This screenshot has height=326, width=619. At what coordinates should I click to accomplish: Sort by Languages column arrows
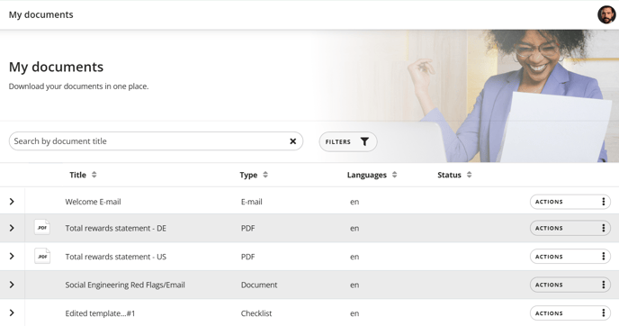pos(394,175)
